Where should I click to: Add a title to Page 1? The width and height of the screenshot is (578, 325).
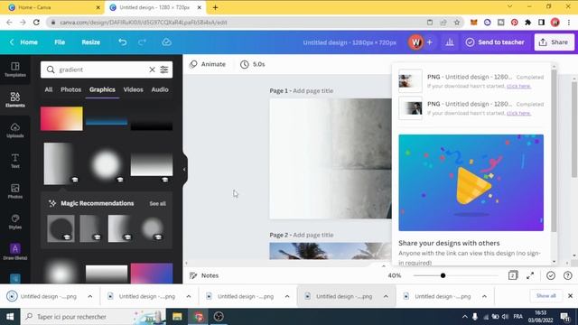coord(313,90)
